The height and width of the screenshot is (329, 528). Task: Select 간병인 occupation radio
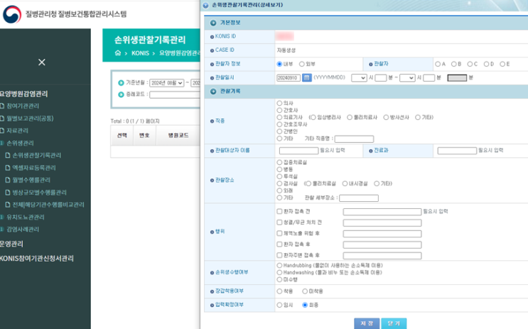279,131
